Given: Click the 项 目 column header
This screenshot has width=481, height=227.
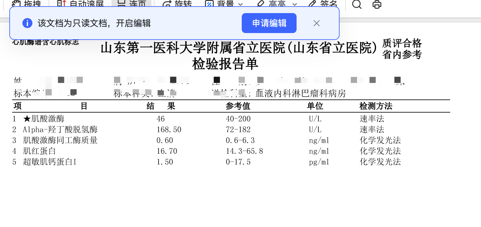Looking at the screenshot, I should coord(50,106).
